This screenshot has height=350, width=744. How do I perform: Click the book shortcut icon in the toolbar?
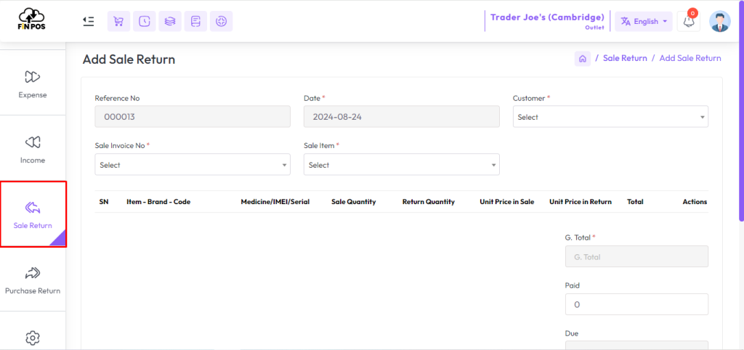point(195,21)
